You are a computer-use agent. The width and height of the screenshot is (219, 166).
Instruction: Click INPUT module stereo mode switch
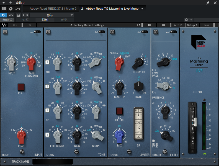[37, 32]
